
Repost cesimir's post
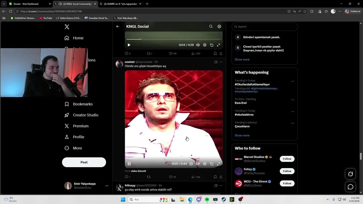coord(149,177)
